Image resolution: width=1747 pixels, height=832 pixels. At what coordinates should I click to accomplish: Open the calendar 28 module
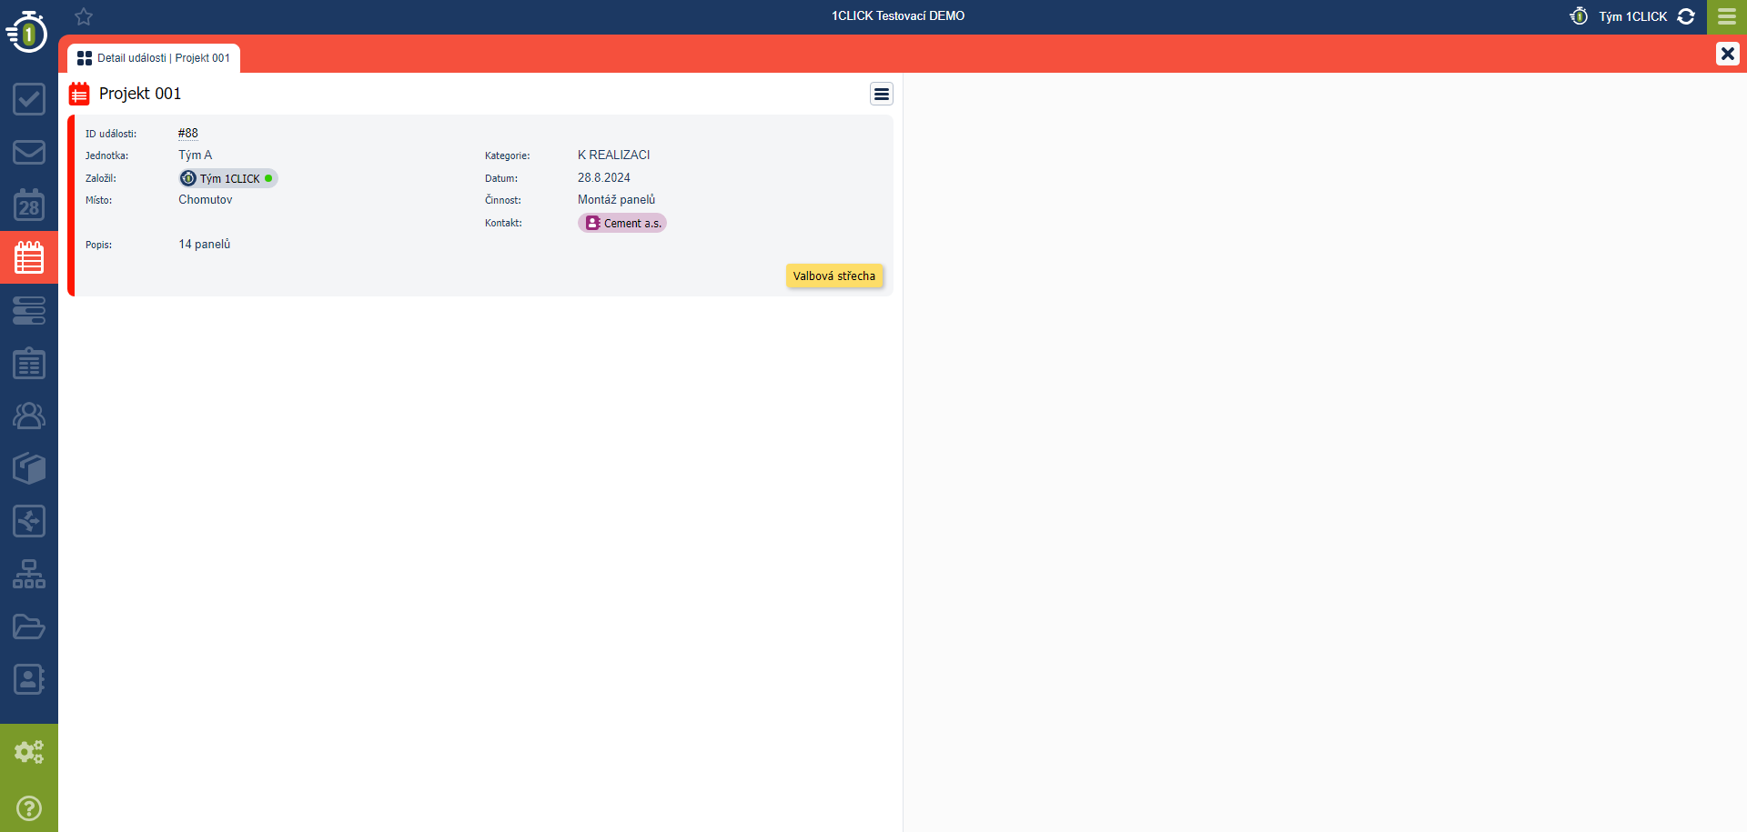coord(29,205)
